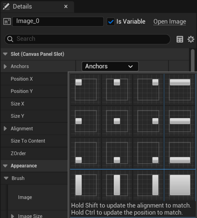
Task: Select the Size To Content property label
Action: pyautogui.click(x=28, y=141)
